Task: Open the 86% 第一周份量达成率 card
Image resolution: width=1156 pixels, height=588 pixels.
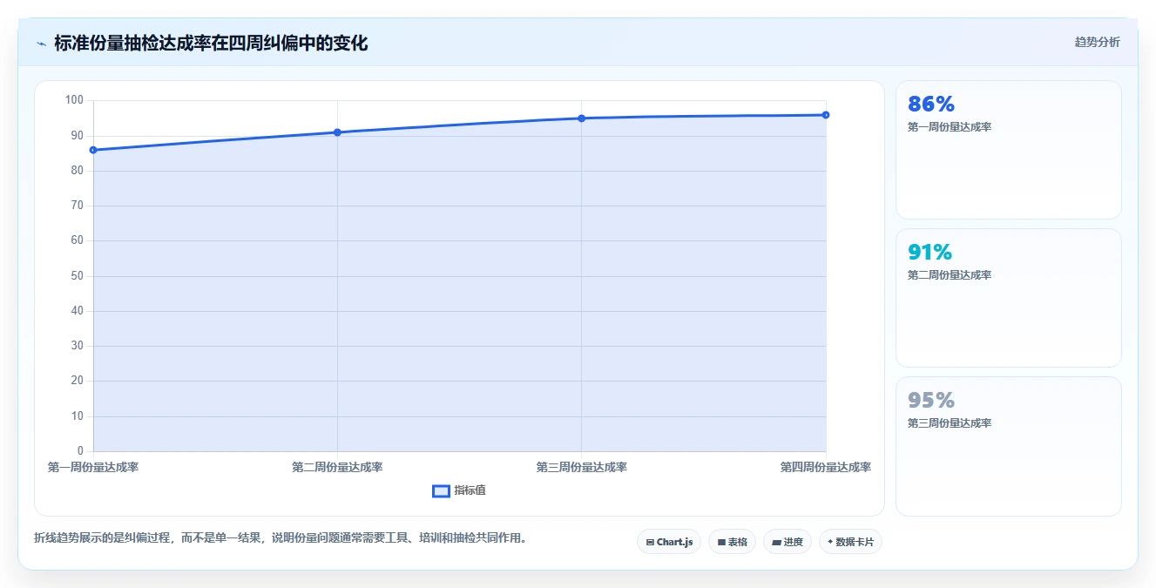Action: (1008, 150)
